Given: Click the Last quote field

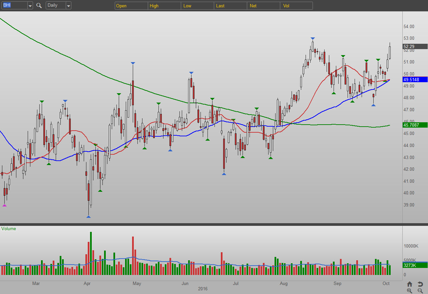Looking at the screenshot, I should (x=231, y=6).
